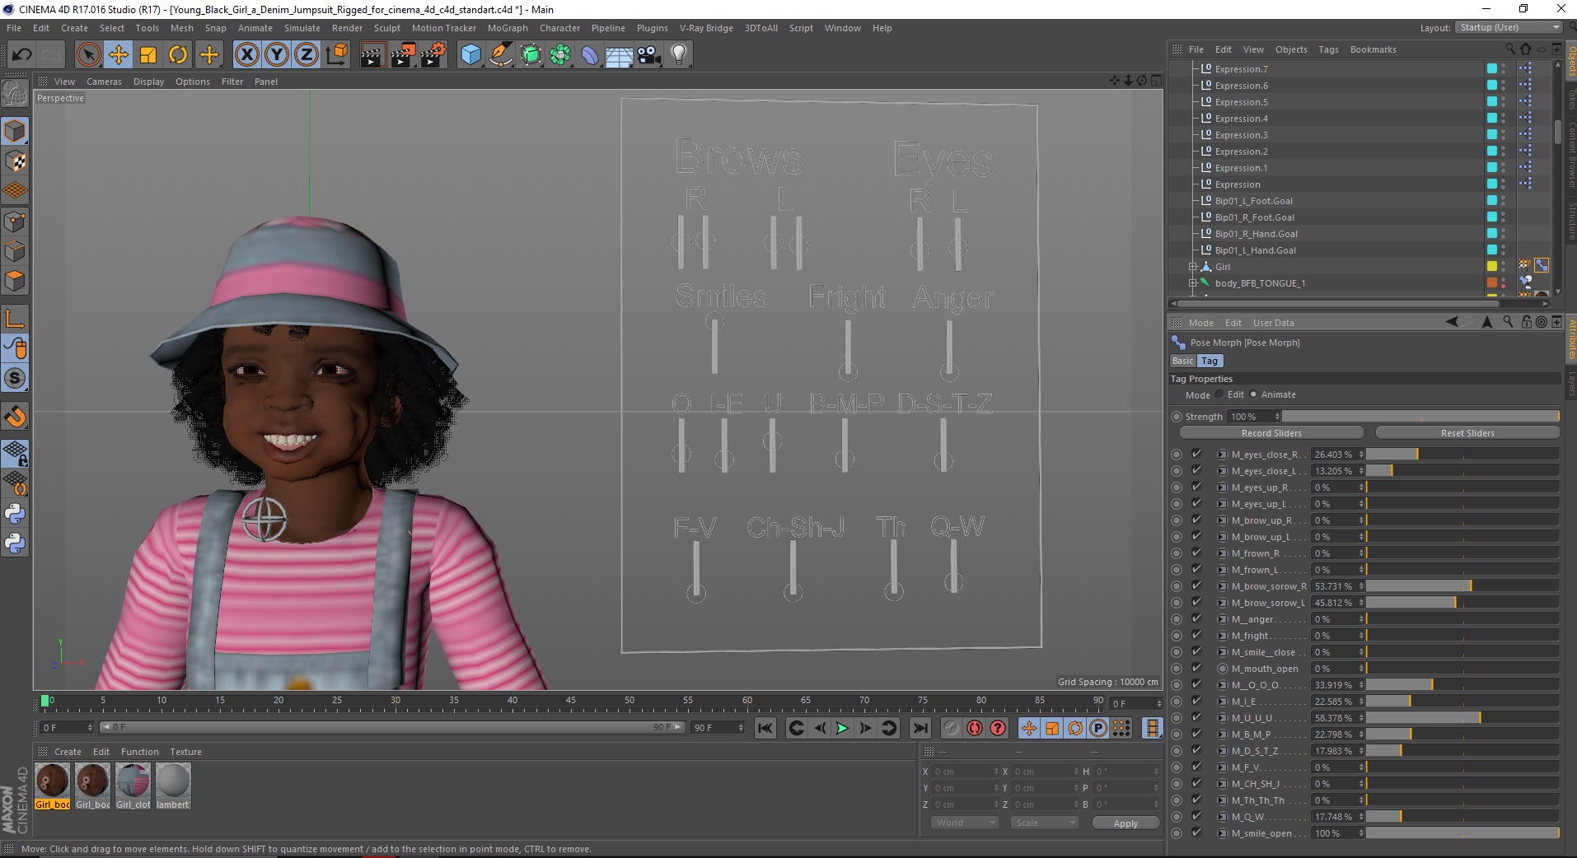The height and width of the screenshot is (858, 1577).
Task: Click the Record Active Objects keyframe button
Action: pos(952,728)
